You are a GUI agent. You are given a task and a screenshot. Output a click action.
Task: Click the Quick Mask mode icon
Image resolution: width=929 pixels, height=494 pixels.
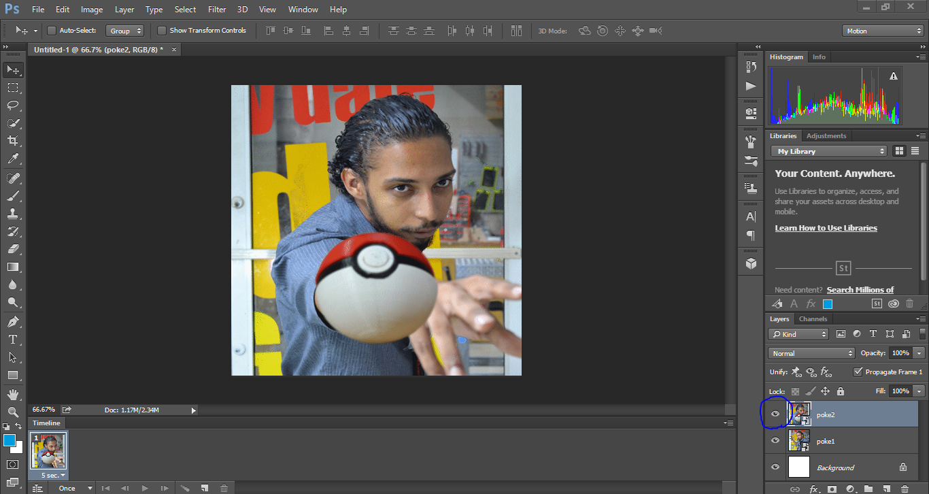point(13,465)
